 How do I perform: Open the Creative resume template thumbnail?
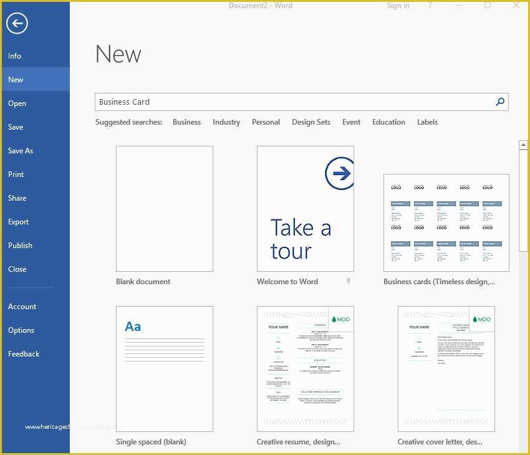tap(306, 369)
